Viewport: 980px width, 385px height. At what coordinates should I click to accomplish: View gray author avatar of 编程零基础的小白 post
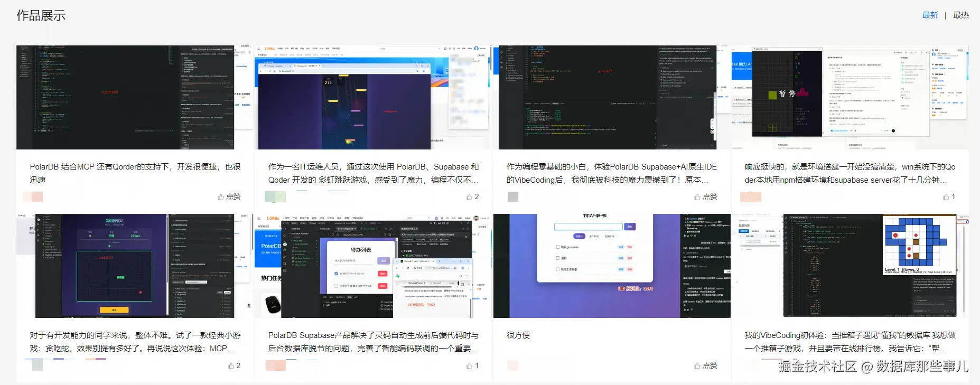(x=513, y=196)
